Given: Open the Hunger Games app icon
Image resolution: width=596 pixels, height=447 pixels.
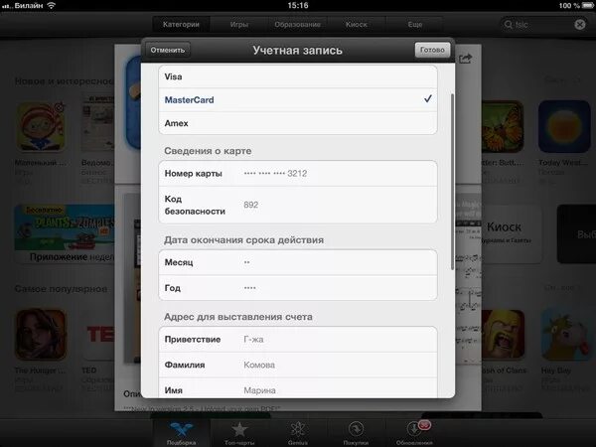Looking at the screenshot, I should point(41,335).
